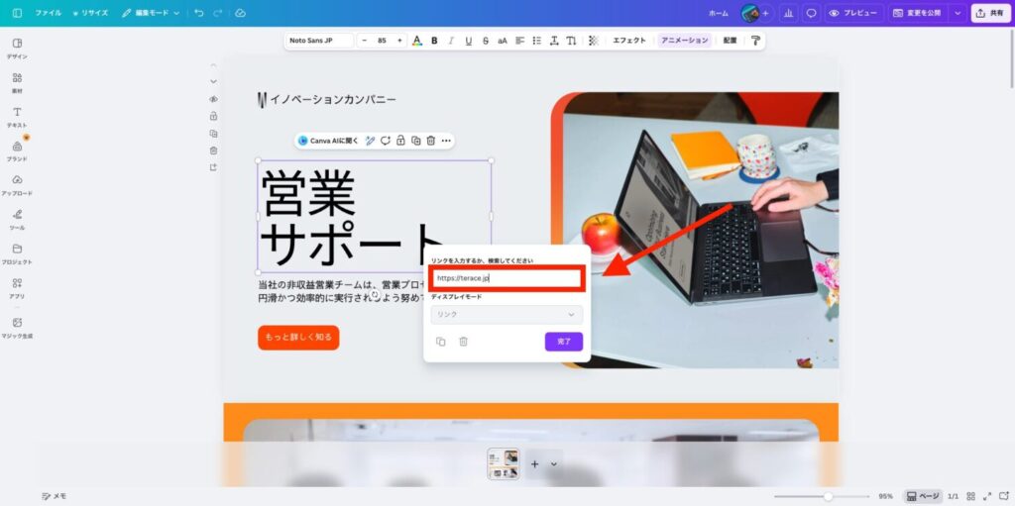Copy link using popup copy icon
The width and height of the screenshot is (1015, 506).
(x=441, y=342)
